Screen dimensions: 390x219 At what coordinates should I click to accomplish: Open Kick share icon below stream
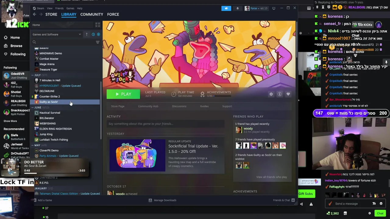click(x=301, y=204)
